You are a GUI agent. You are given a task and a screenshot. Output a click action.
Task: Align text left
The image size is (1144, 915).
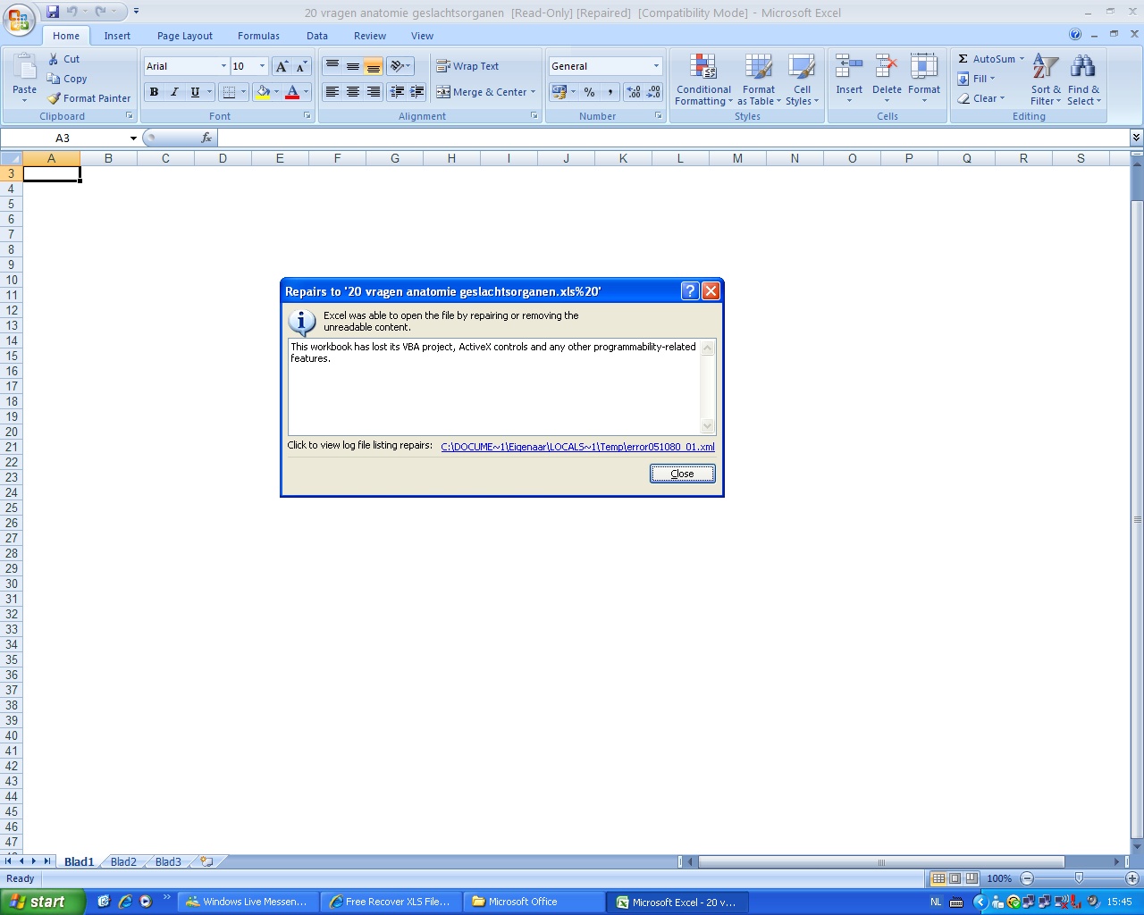(x=332, y=92)
